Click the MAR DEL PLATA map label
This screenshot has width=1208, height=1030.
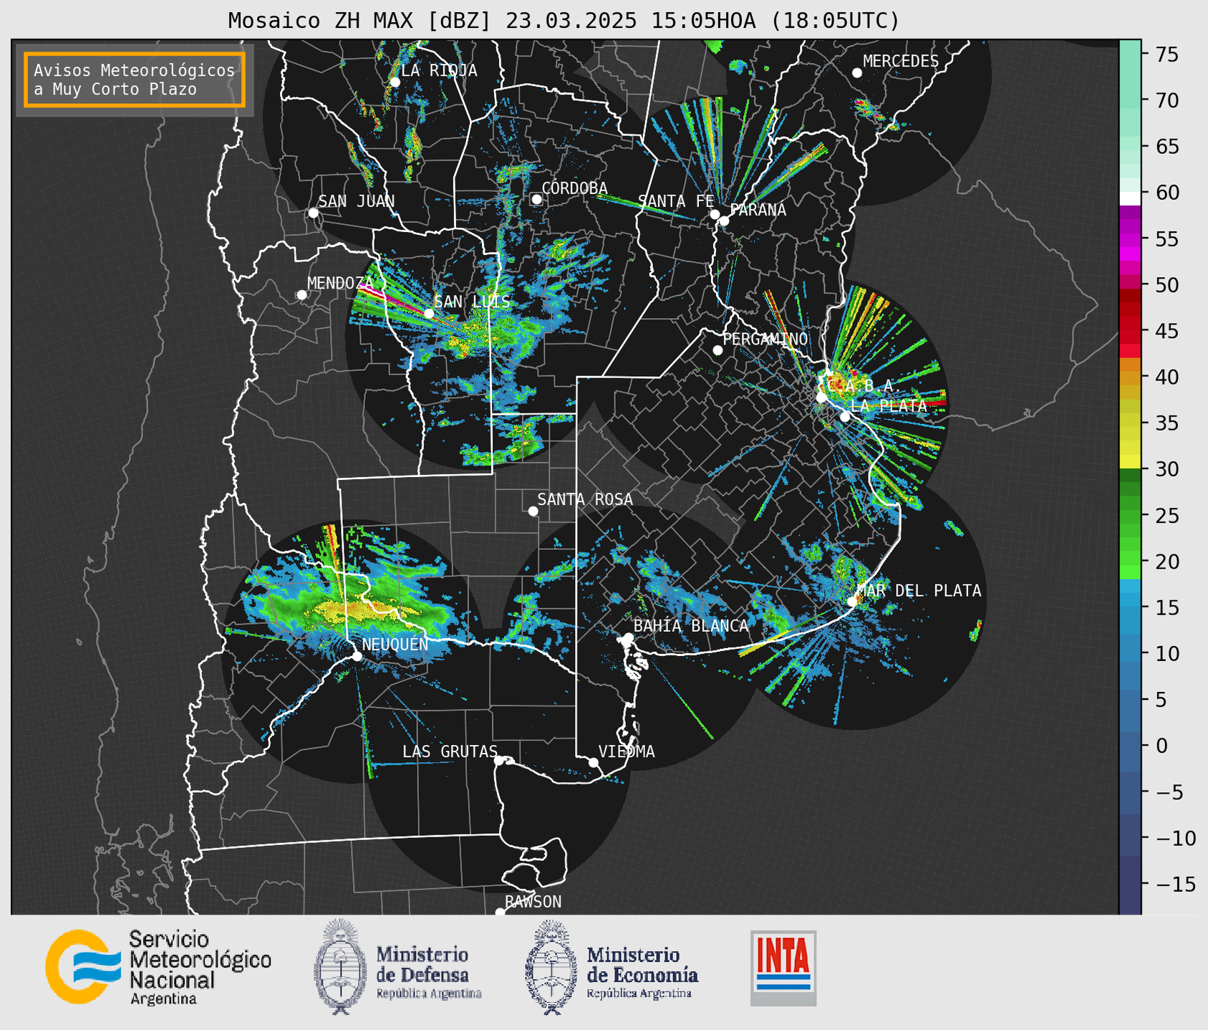[919, 590]
